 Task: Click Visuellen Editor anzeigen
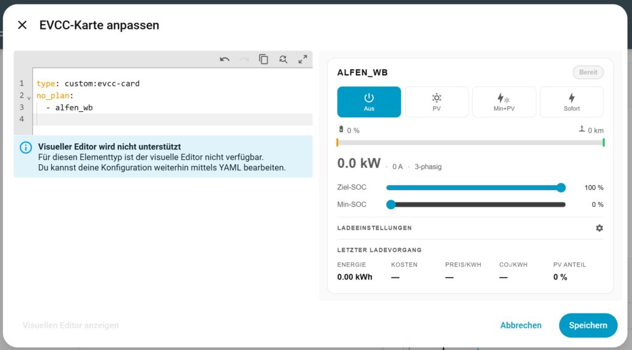click(x=70, y=325)
